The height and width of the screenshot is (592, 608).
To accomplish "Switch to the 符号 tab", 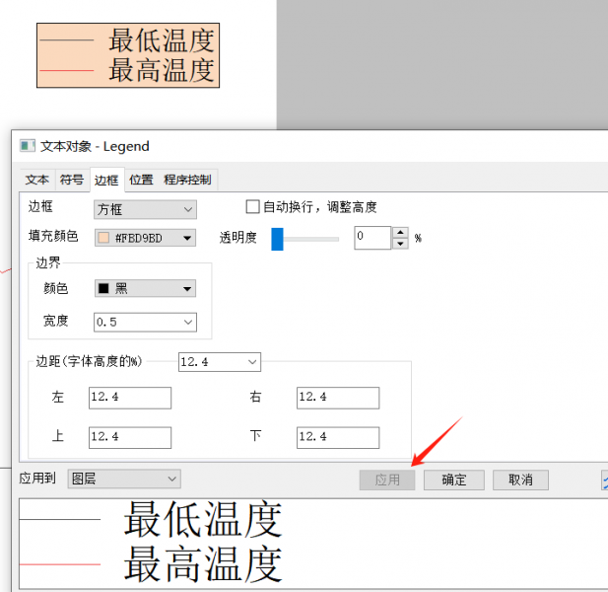I will (x=72, y=180).
